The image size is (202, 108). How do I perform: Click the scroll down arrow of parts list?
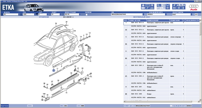(x=200, y=100)
